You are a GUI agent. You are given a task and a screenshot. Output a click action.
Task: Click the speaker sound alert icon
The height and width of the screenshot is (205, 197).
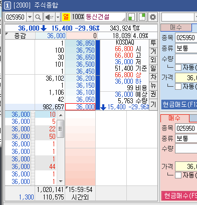click(x=50, y=17)
